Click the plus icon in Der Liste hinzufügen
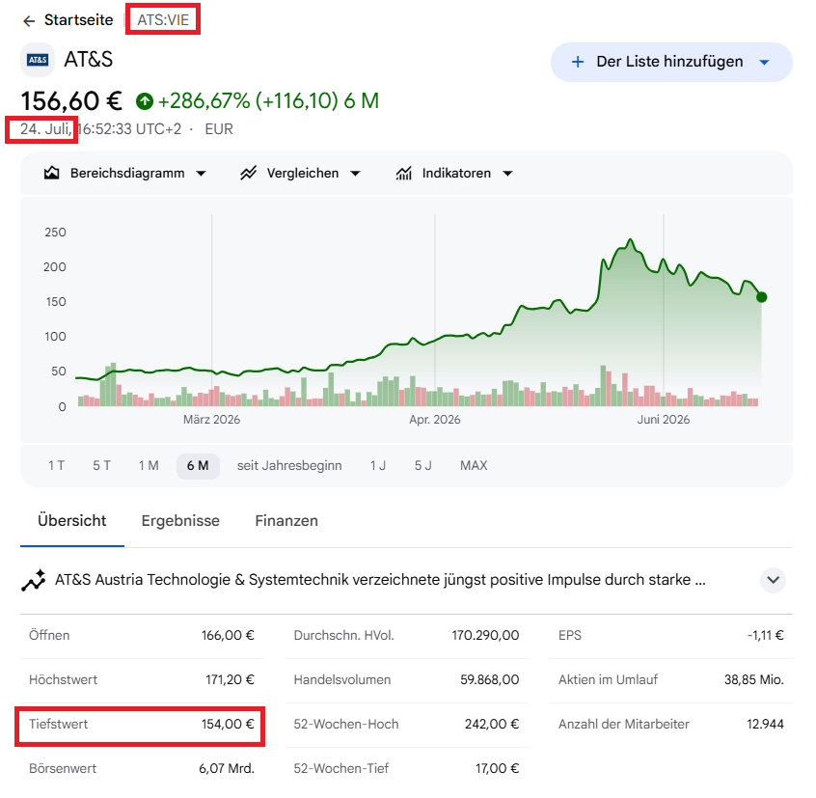Image resolution: width=816 pixels, height=798 pixels. click(578, 62)
